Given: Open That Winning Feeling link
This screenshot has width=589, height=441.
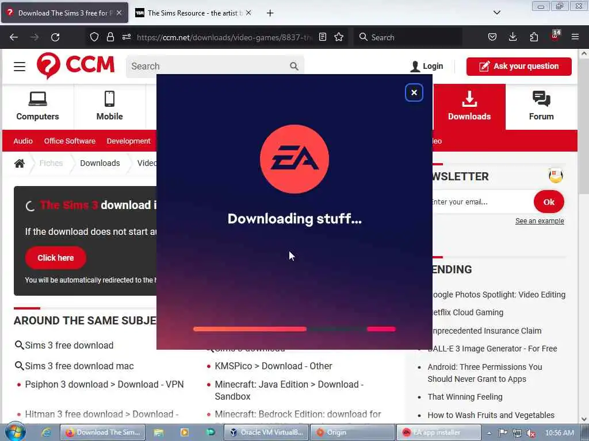Looking at the screenshot, I should 465,397.
